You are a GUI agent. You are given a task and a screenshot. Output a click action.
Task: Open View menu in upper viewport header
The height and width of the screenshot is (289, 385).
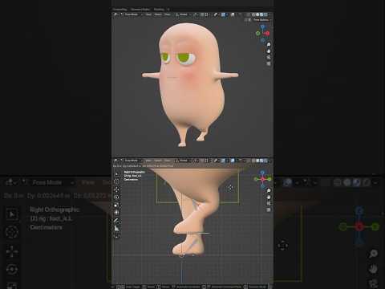[148, 14]
